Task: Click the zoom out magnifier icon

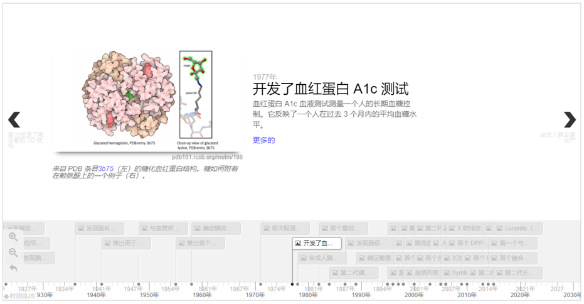Action: tap(13, 252)
